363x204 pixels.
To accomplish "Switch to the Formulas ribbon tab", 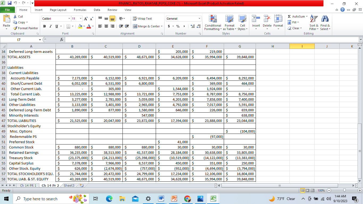I will pyautogui.click(x=80, y=10).
